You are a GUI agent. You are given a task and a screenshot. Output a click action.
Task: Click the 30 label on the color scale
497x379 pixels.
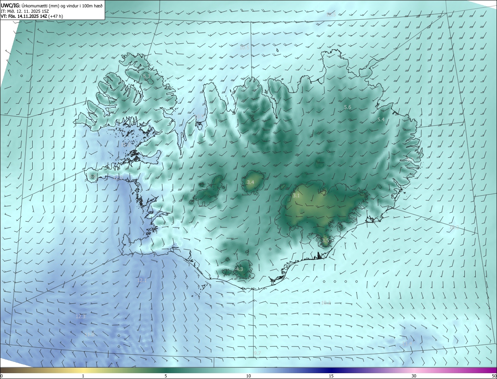point(414,376)
